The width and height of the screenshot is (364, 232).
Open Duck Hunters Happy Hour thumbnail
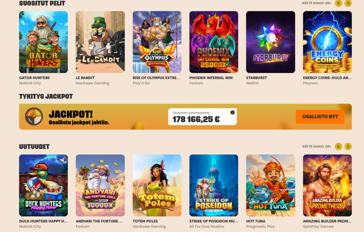[x=43, y=186]
